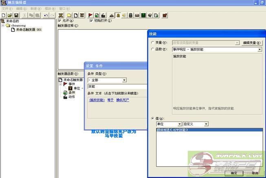Open the 模块 menu
266x178 pixels.
coord(49,9)
